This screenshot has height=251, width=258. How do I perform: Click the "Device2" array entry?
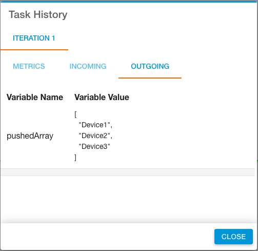click(x=95, y=136)
